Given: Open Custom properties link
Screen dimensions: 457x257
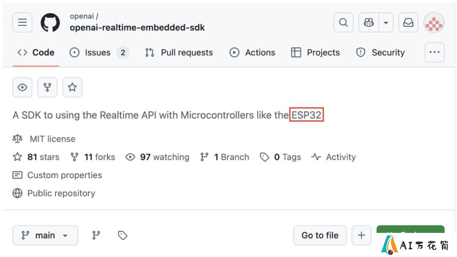Looking at the screenshot, I should (65, 175).
